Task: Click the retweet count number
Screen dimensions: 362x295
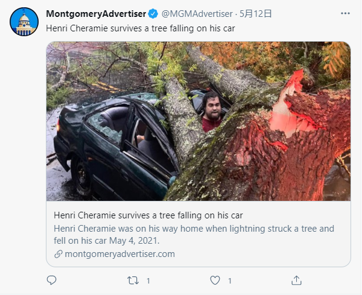Action: click(148, 281)
